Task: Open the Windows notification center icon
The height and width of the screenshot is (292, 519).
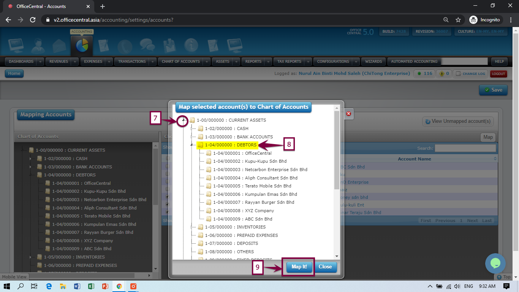Action: point(506,286)
